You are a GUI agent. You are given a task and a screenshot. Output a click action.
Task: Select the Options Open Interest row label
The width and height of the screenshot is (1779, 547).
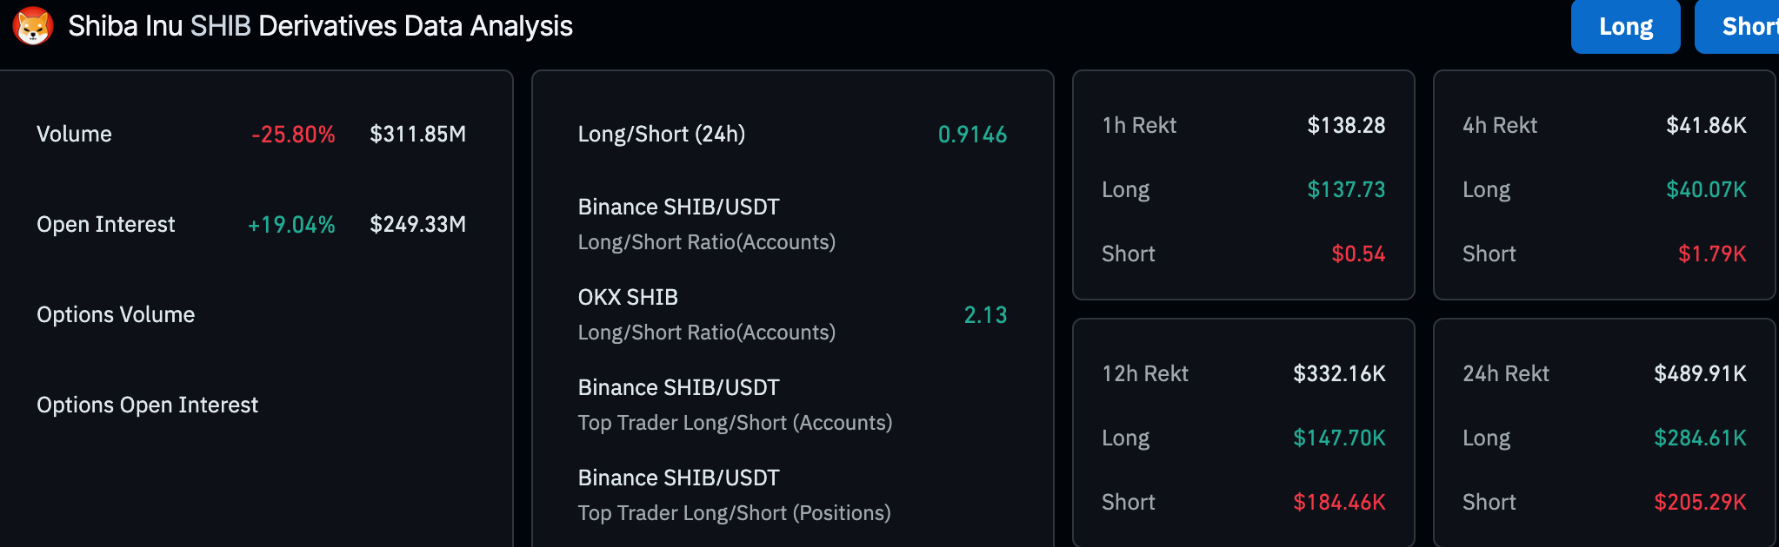tap(147, 405)
